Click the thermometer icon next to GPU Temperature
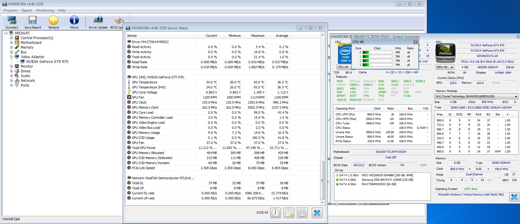This screenshot has height=224, width=520. (x=129, y=82)
